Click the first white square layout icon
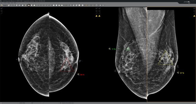Viewport: 196px width, 104px height. (54, 5)
